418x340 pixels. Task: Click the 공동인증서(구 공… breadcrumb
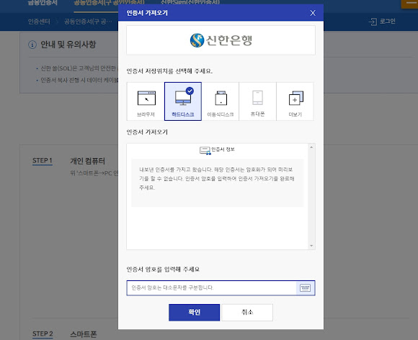point(88,22)
